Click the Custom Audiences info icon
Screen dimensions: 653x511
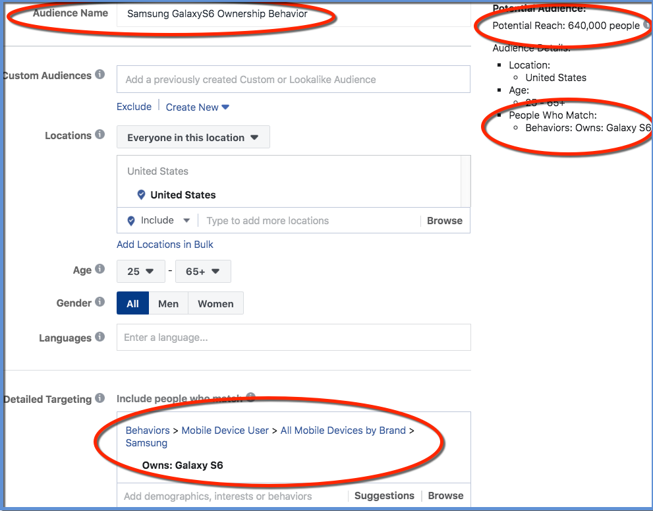99,75
